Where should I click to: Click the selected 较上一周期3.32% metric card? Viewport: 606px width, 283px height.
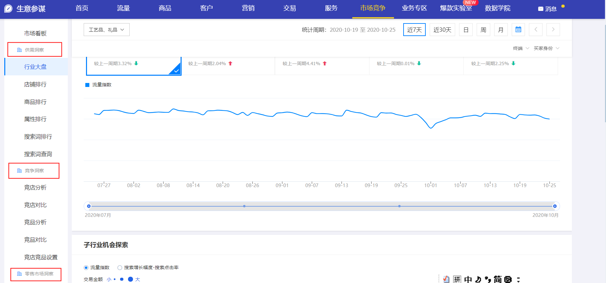coord(134,66)
